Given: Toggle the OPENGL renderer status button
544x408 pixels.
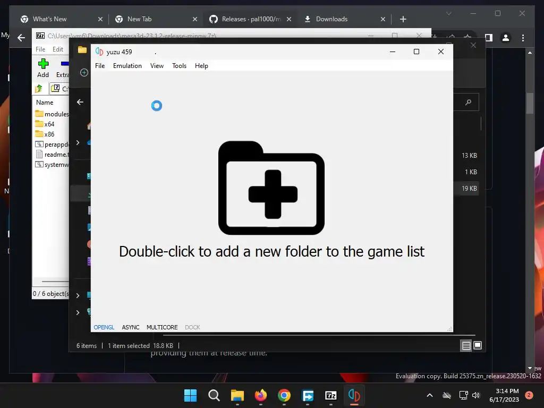Looking at the screenshot, I should click(x=104, y=327).
